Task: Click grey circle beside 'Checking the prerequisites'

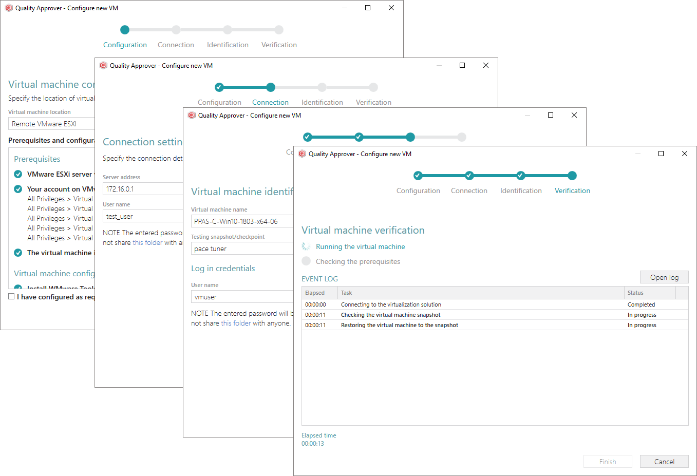Action: [x=306, y=261]
